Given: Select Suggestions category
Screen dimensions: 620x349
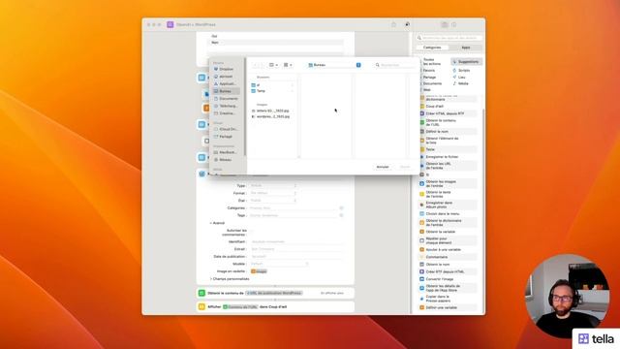Looking at the screenshot, I should (467, 62).
